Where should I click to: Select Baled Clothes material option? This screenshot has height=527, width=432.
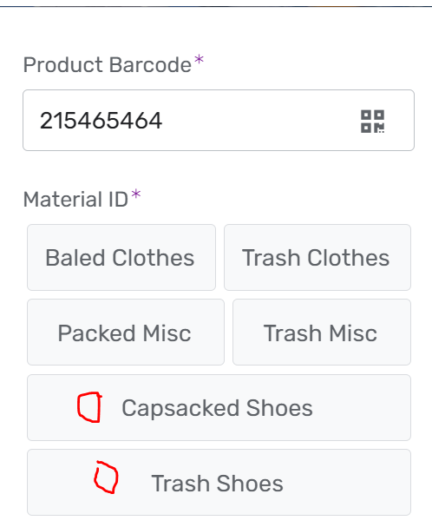tap(121, 258)
